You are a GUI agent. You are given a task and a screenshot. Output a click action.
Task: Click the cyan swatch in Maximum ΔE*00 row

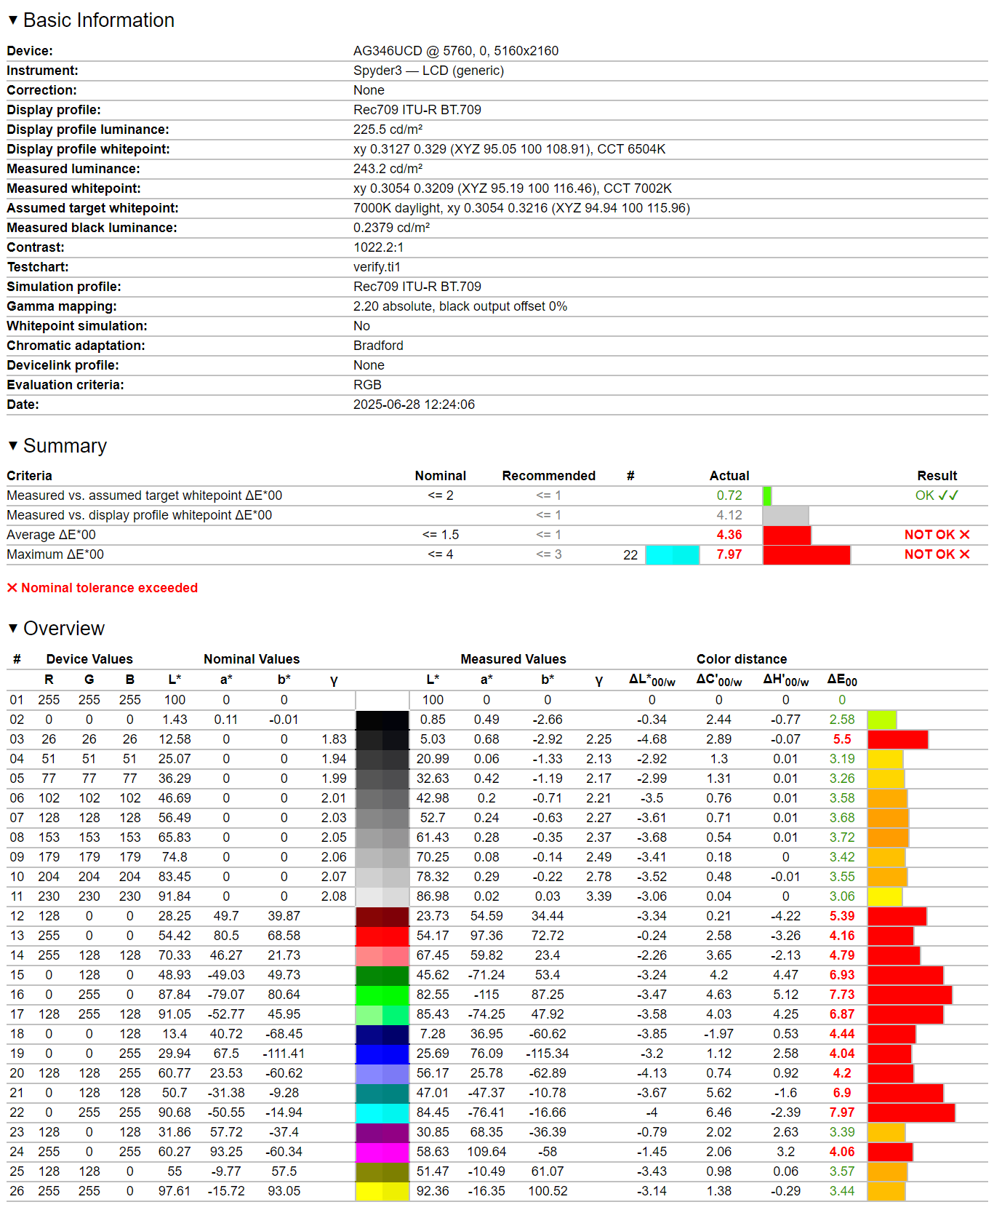click(x=672, y=554)
